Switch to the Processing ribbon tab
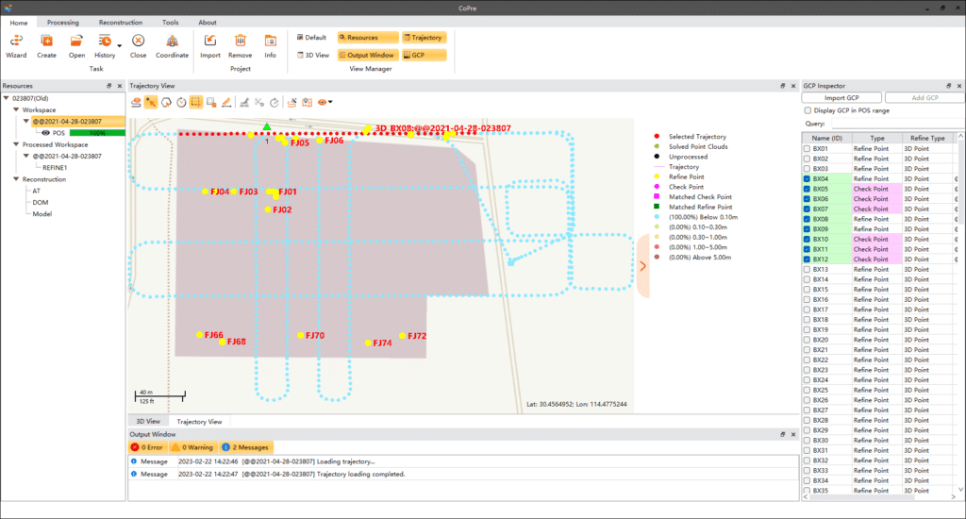The image size is (966, 519). click(x=63, y=22)
